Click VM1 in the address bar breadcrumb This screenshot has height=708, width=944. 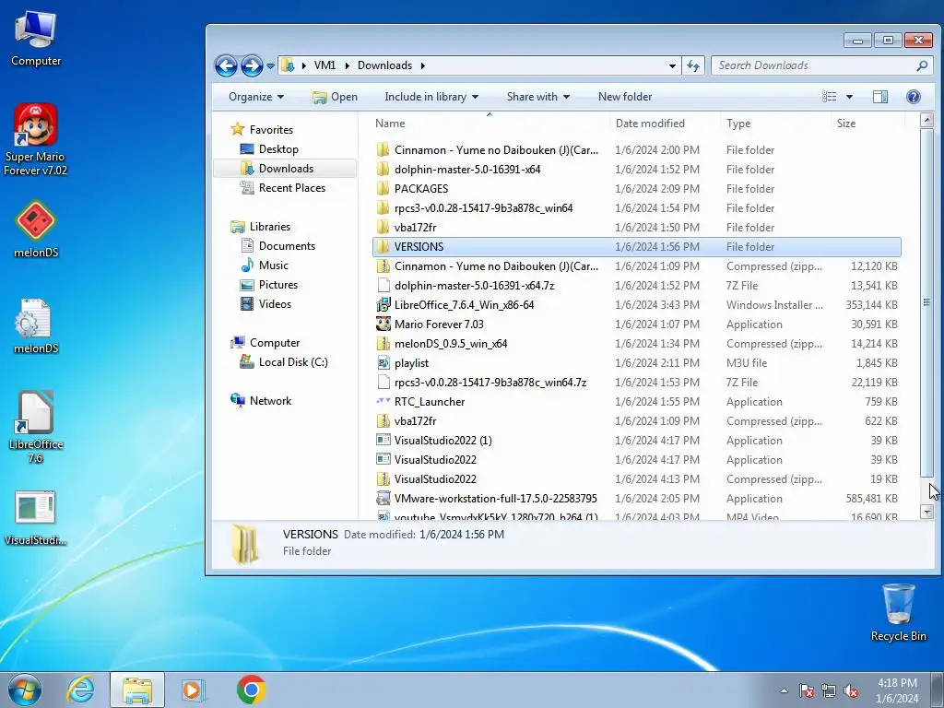(x=324, y=65)
